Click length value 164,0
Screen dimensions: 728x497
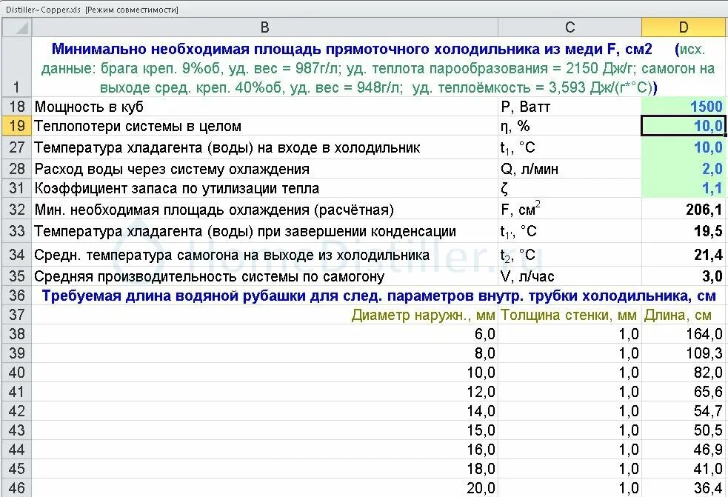(683, 333)
